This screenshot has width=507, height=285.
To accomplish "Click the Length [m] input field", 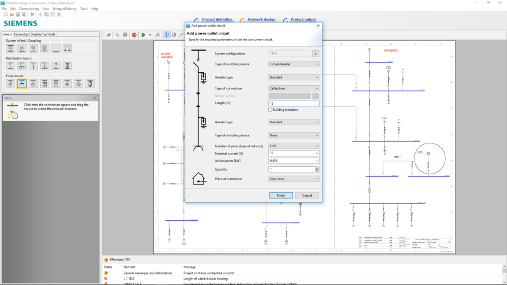I will [294, 103].
